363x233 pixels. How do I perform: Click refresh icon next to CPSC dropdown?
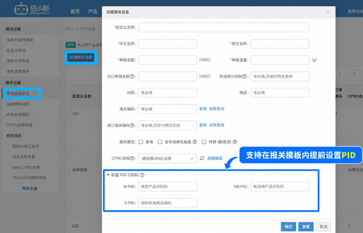pyautogui.click(x=202, y=158)
